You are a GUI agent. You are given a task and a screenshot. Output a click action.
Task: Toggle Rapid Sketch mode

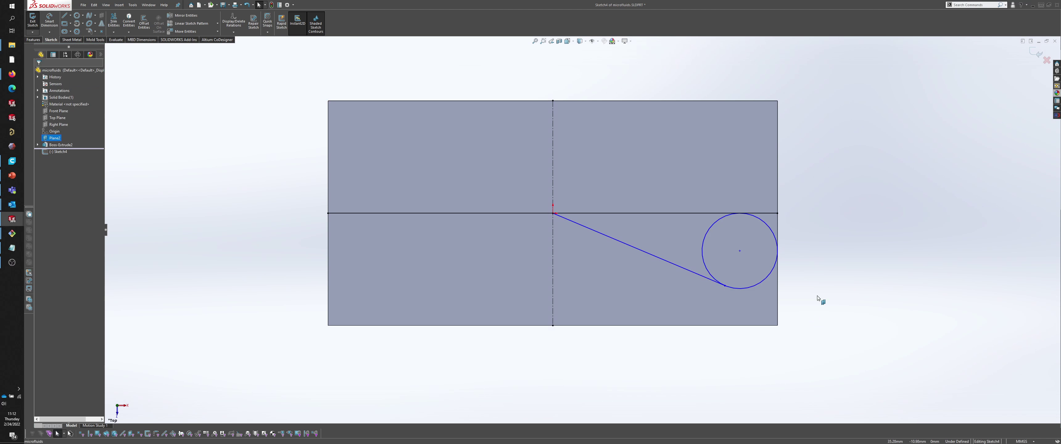coord(281,22)
